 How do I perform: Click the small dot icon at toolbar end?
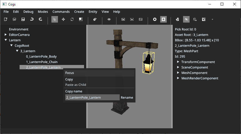point(212,19)
